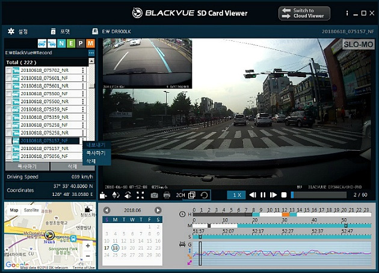Tick checkbox for 20180618_075500_NF
This screenshot has width=379, height=273.
tap(9, 94)
